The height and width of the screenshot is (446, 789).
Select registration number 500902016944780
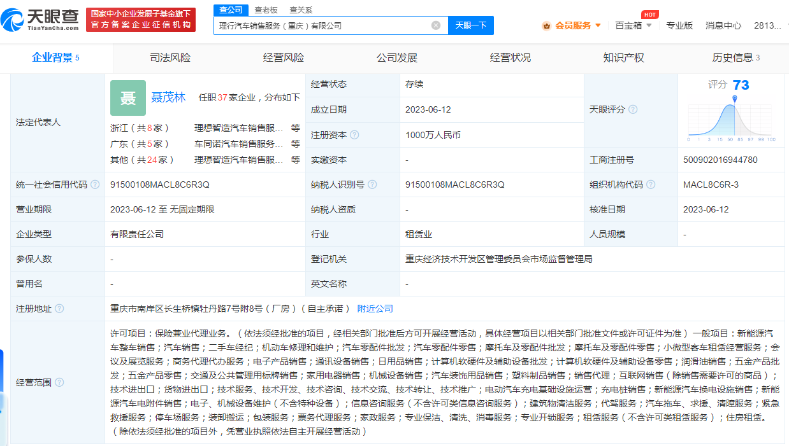pos(720,160)
